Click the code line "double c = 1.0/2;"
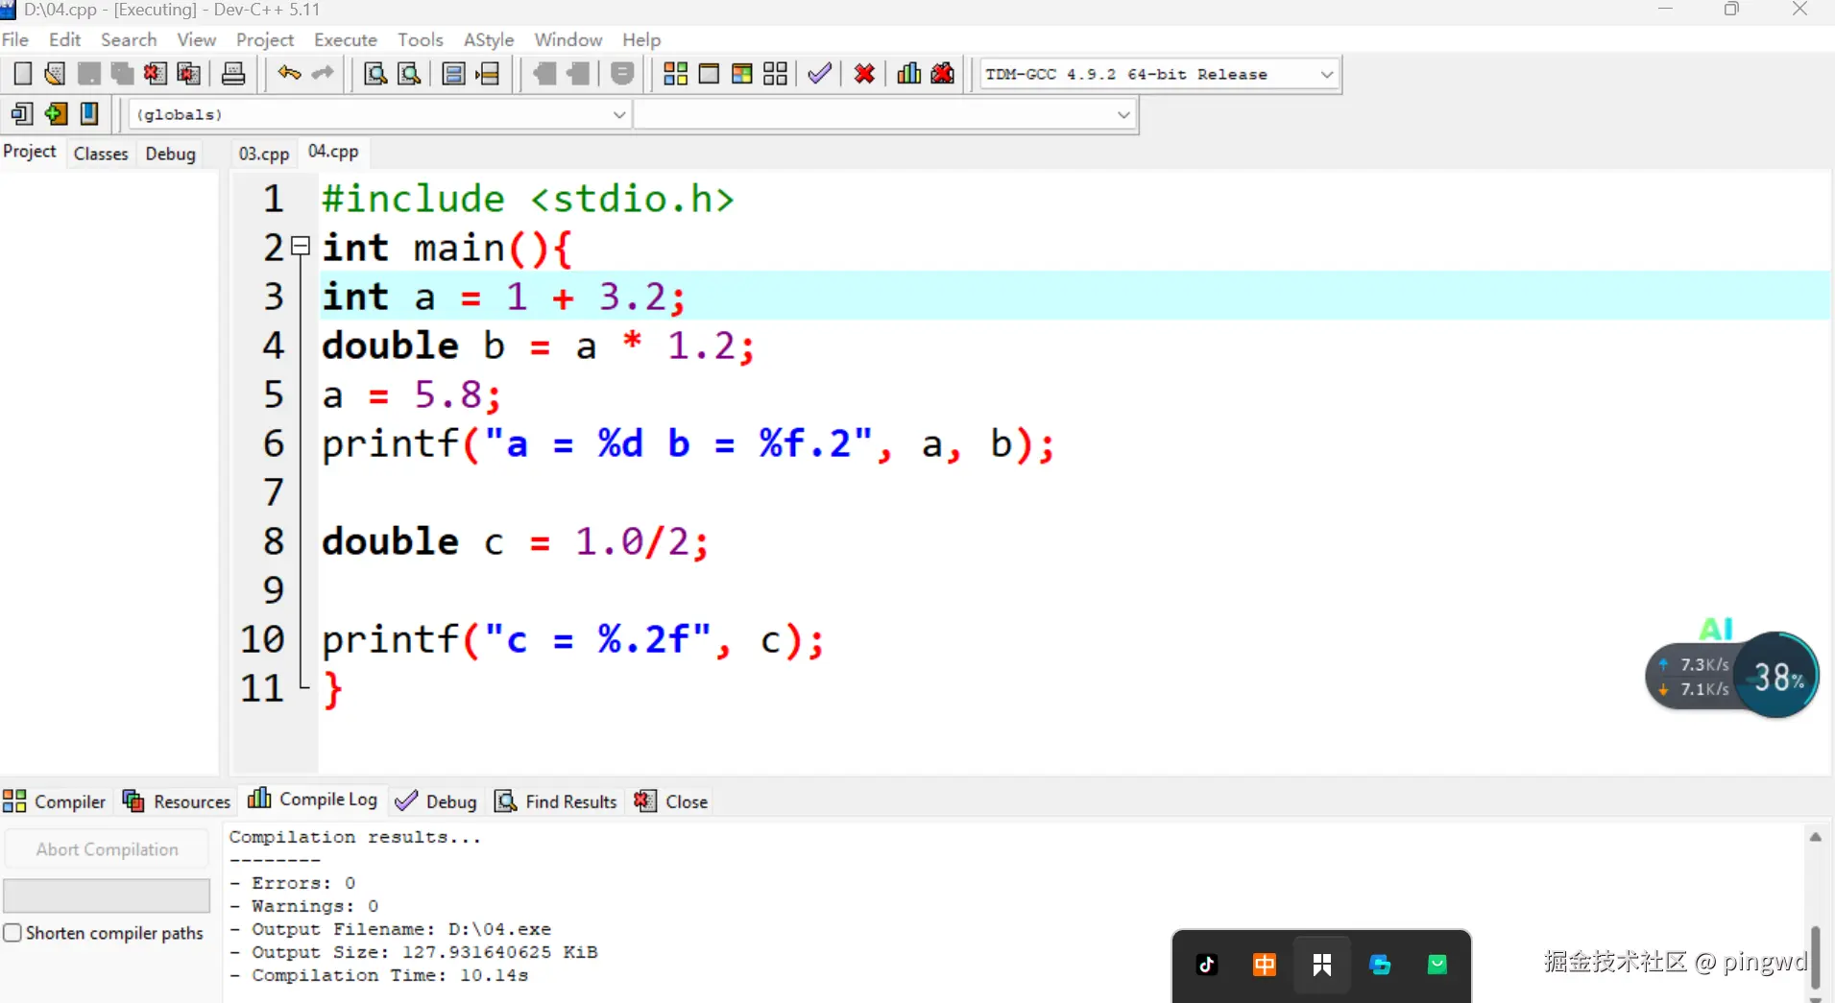1835x1003 pixels. click(515, 542)
